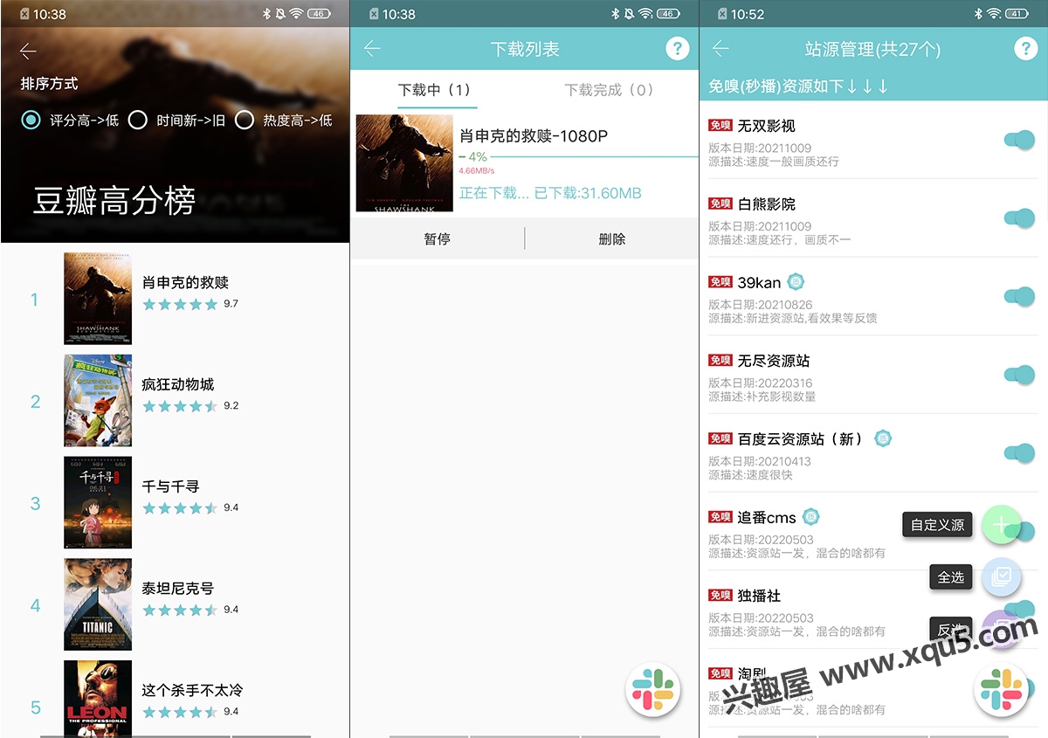The image size is (1048, 738).
Task: Tap the 自定义源 label button
Action: [937, 525]
